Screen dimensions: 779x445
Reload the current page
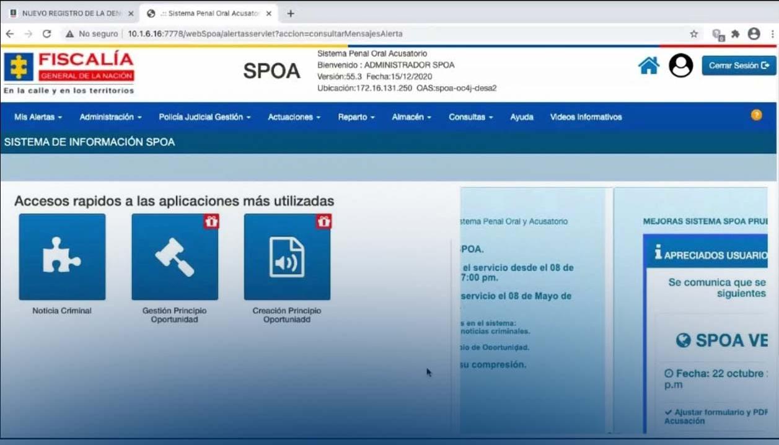[46, 34]
